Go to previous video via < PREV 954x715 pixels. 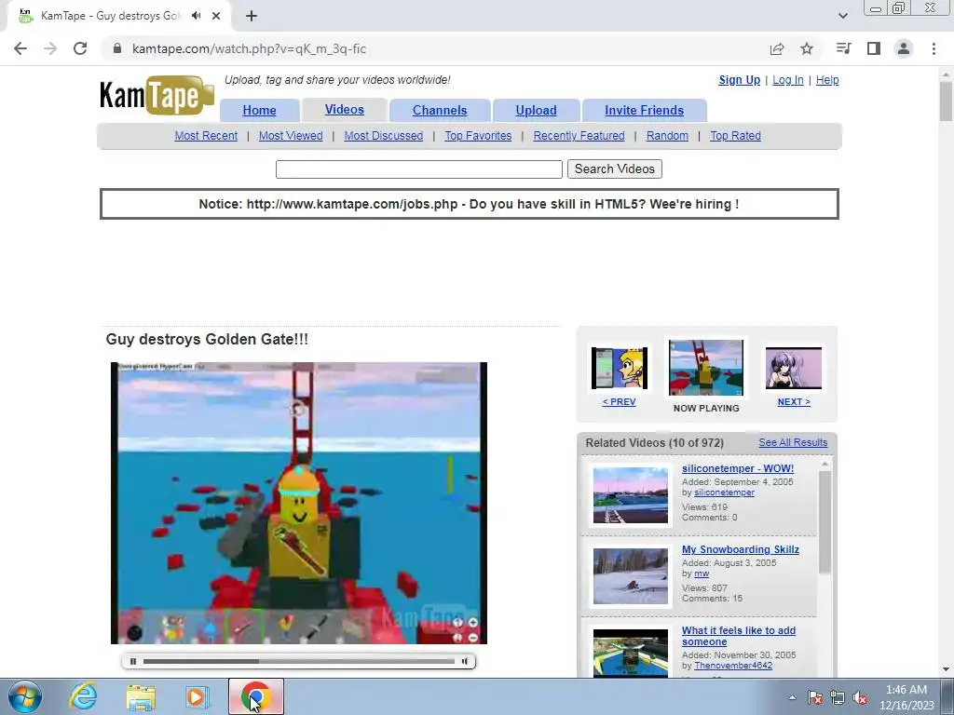pos(619,402)
